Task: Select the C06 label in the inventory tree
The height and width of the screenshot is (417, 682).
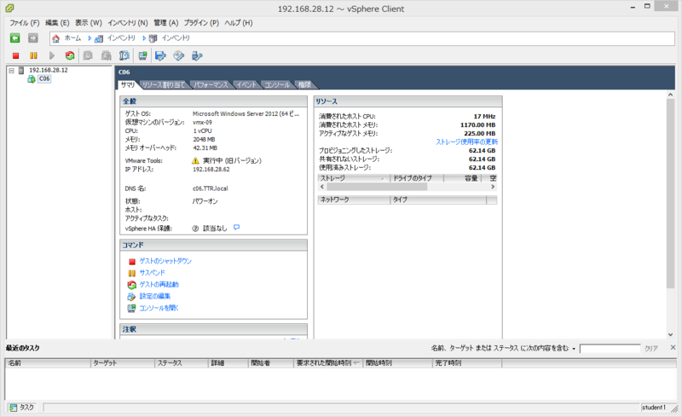Action: coord(44,78)
